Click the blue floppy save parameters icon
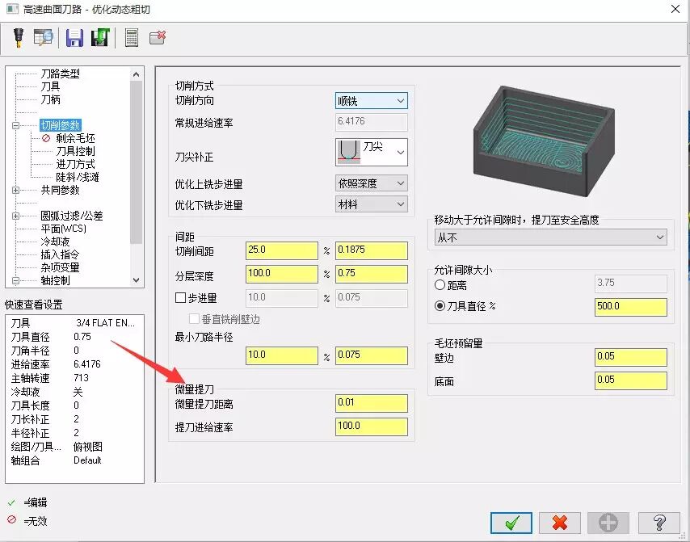Screen dimensions: 690x542 (x=74, y=38)
